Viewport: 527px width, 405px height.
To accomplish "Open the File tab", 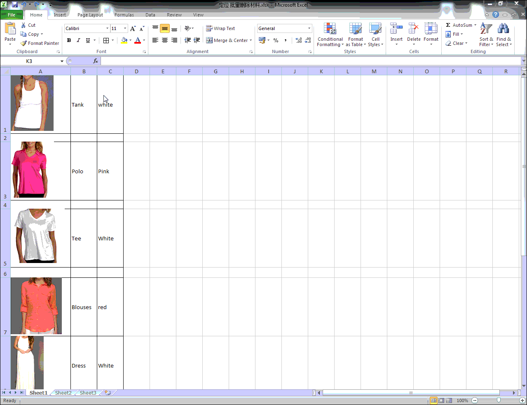I will (12, 15).
